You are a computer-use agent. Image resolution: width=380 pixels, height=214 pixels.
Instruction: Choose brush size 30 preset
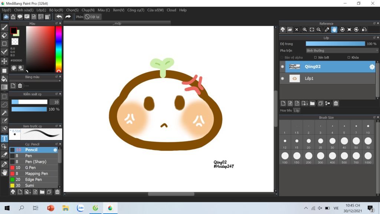[332, 142]
